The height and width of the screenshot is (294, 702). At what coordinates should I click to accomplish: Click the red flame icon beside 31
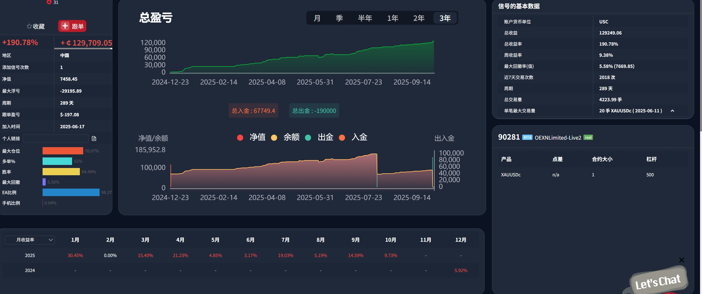pyautogui.click(x=49, y=2)
